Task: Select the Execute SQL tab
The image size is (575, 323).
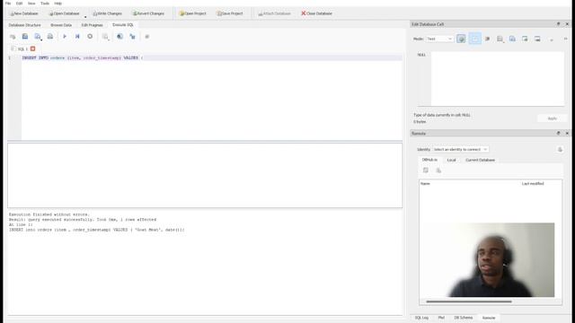Action: click(123, 25)
